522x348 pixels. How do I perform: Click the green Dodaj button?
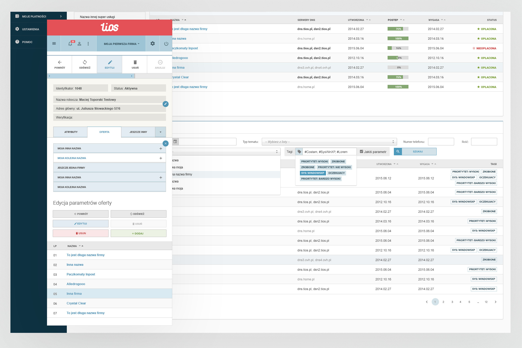(138, 233)
